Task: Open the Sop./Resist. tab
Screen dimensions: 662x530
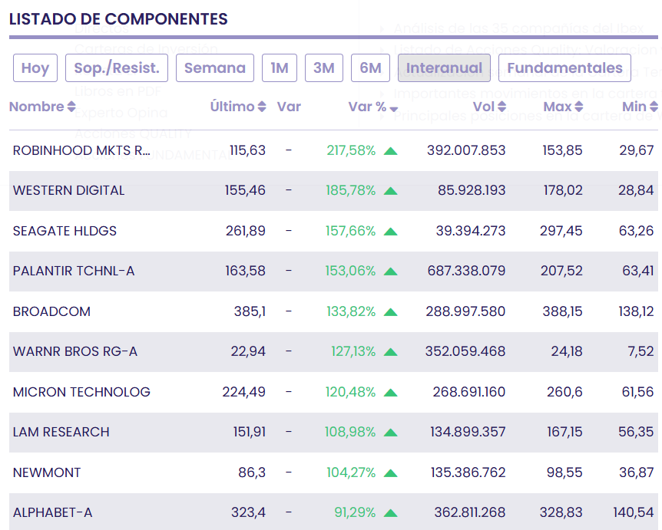Action: [x=117, y=68]
